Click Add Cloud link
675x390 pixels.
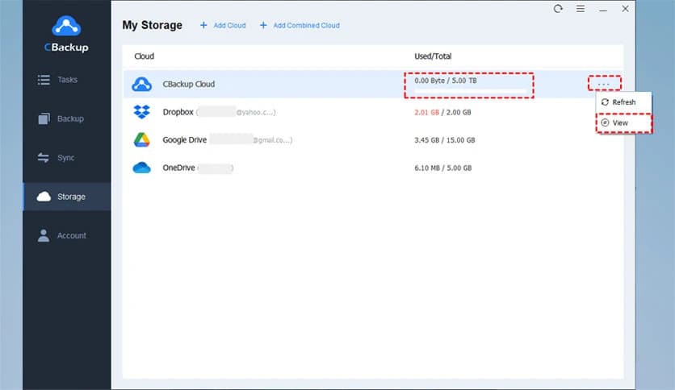pyautogui.click(x=229, y=25)
